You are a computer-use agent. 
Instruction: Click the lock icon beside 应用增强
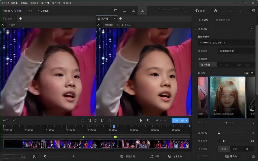coord(250,29)
